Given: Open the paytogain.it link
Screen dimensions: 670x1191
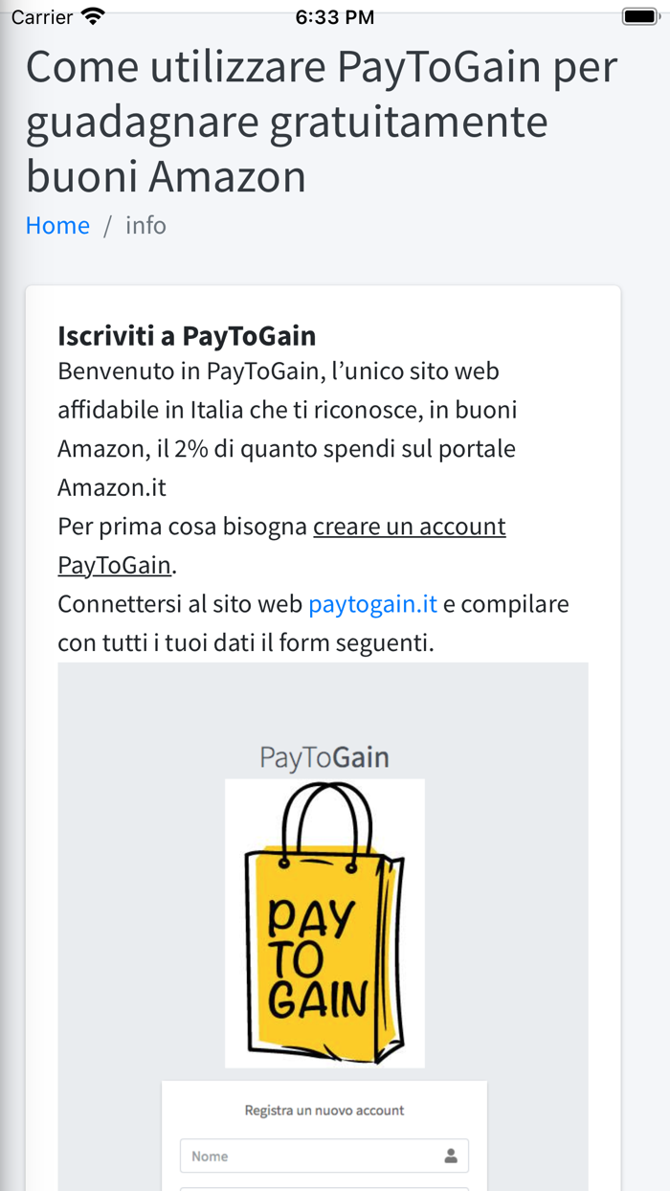Looking at the screenshot, I should [x=372, y=603].
